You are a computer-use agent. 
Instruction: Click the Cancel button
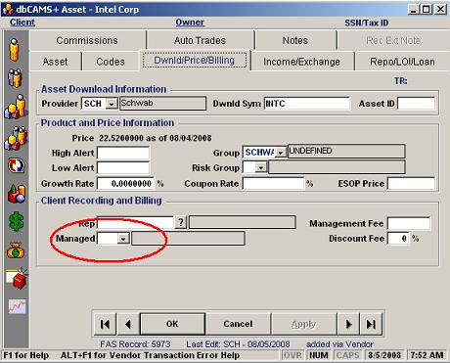(x=238, y=324)
